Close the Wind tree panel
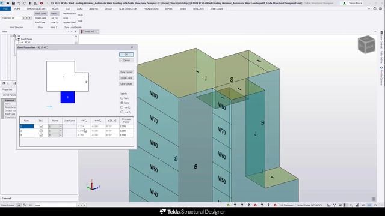The image size is (385, 216). pyautogui.click(x=76, y=32)
